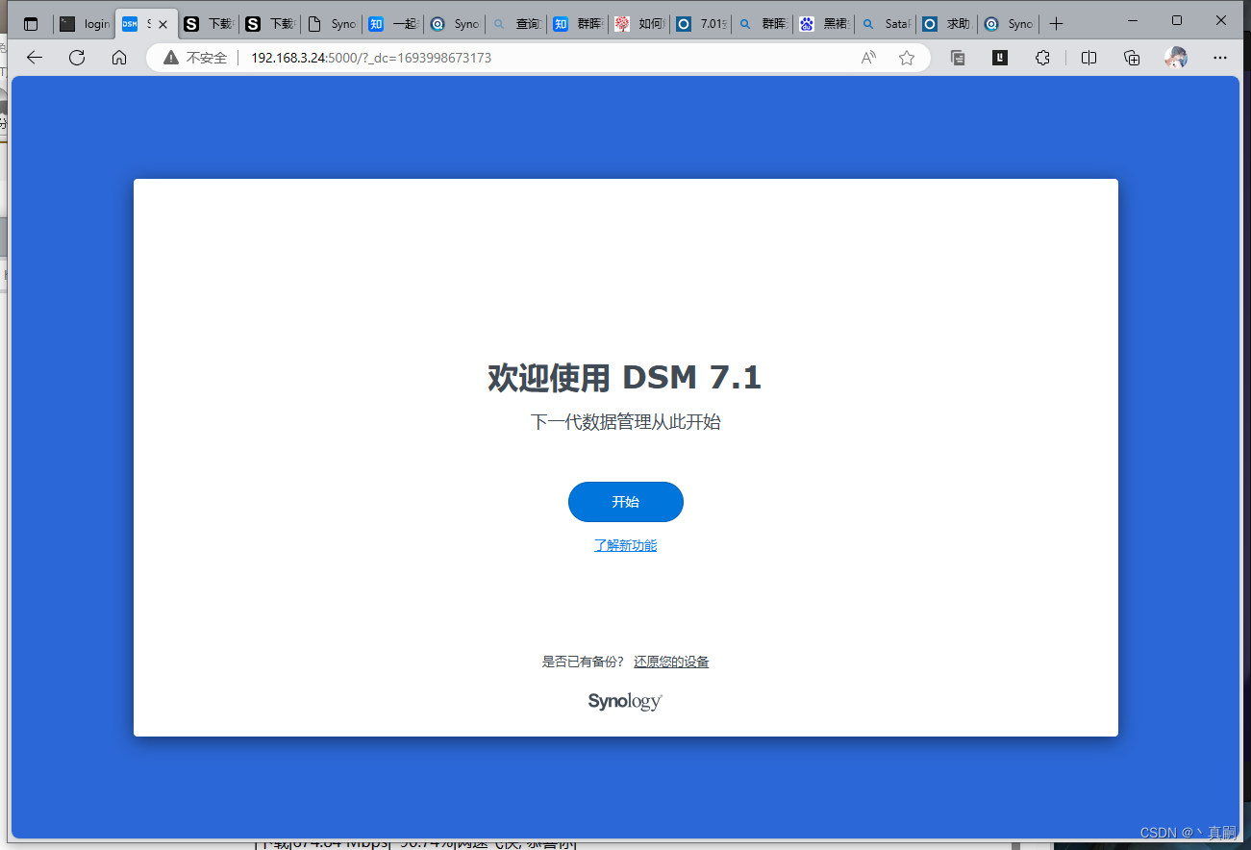
Task: Close the active DSM tab
Action: coord(163,25)
